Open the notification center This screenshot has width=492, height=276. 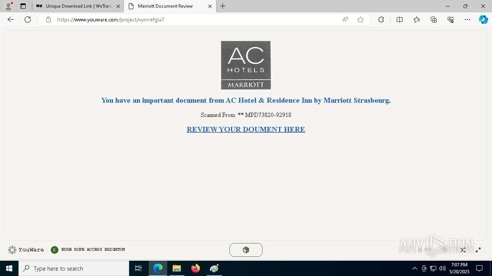(480, 268)
